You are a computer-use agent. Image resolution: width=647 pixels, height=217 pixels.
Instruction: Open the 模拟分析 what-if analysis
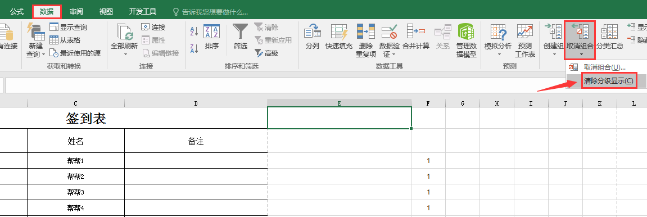point(498,39)
